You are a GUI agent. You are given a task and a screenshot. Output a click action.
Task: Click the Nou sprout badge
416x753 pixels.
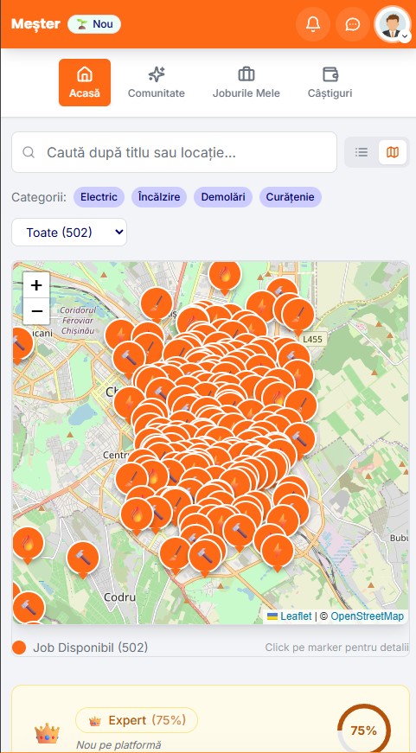tap(94, 24)
